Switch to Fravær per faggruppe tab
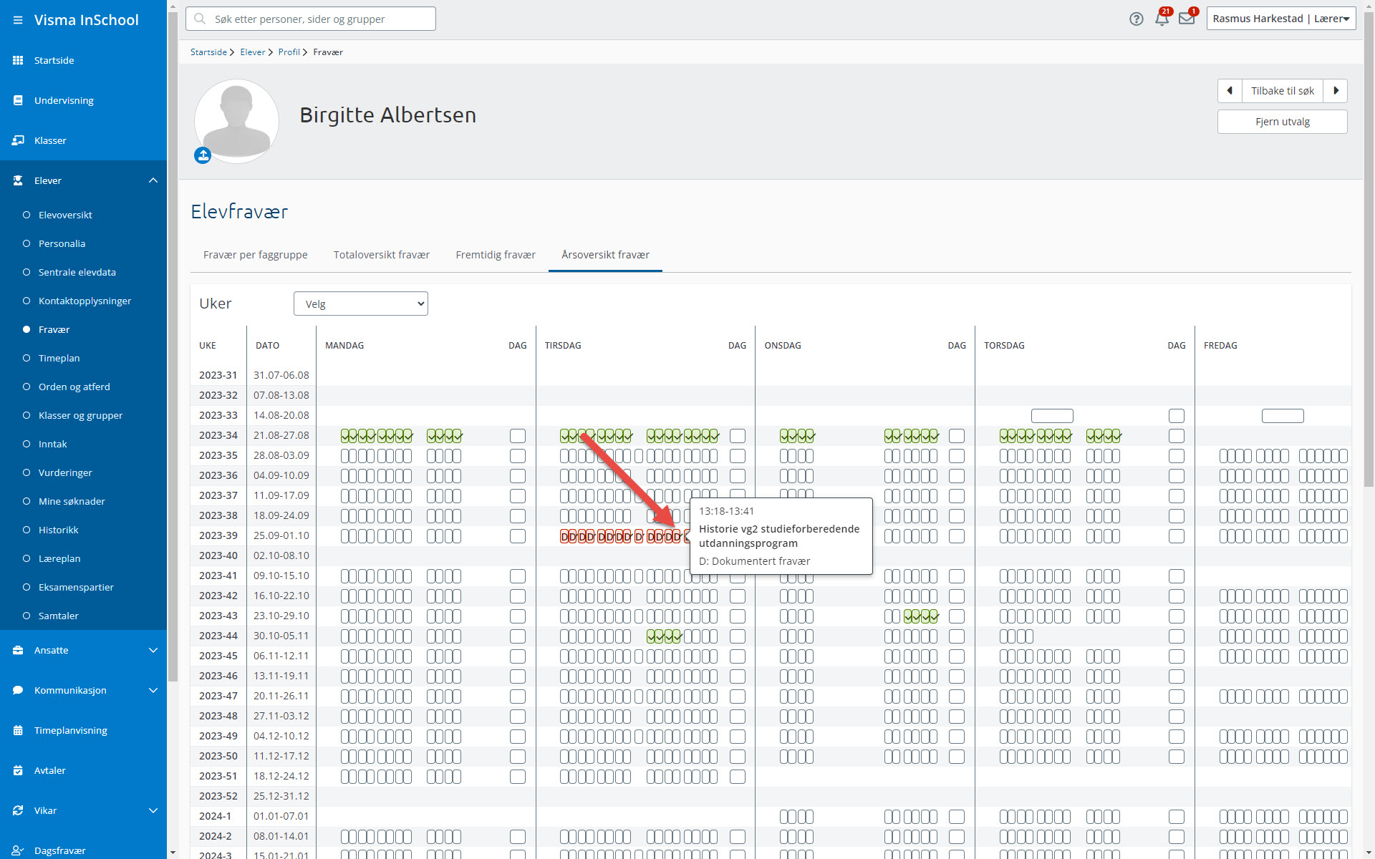The image size is (1375, 859). coord(256,255)
